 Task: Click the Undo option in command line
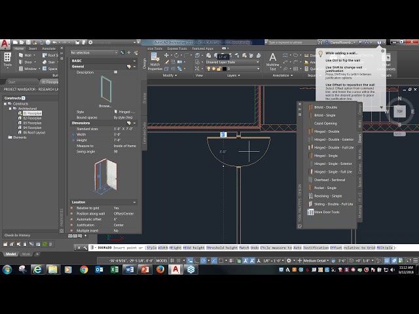(x=255, y=248)
